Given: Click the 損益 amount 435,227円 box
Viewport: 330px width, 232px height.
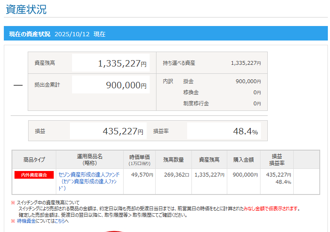Looking at the screenshot, I should pos(108,131).
